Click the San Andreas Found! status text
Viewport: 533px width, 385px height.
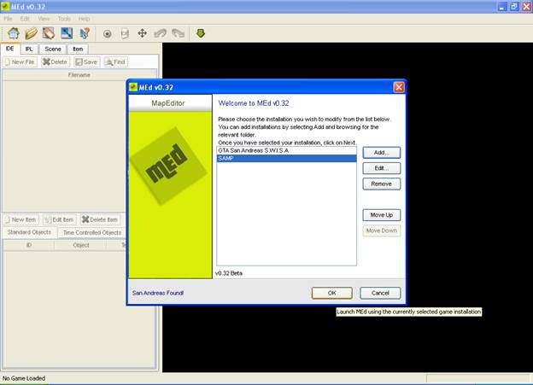(x=158, y=293)
